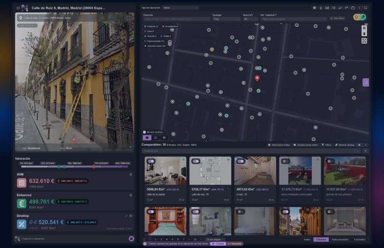The width and height of the screenshot is (384, 248).
Task: Click the Guardar button
Action: coord(218,244)
